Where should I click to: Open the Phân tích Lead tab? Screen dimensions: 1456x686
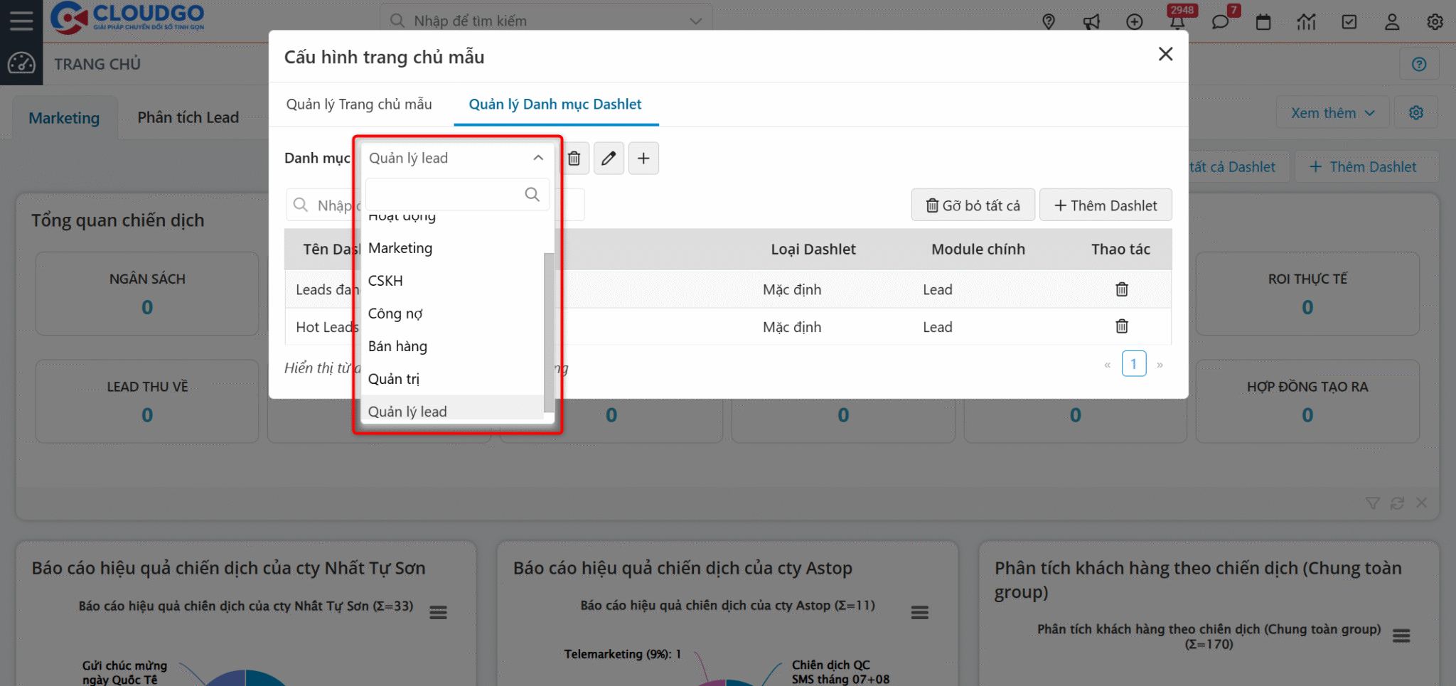coord(188,118)
